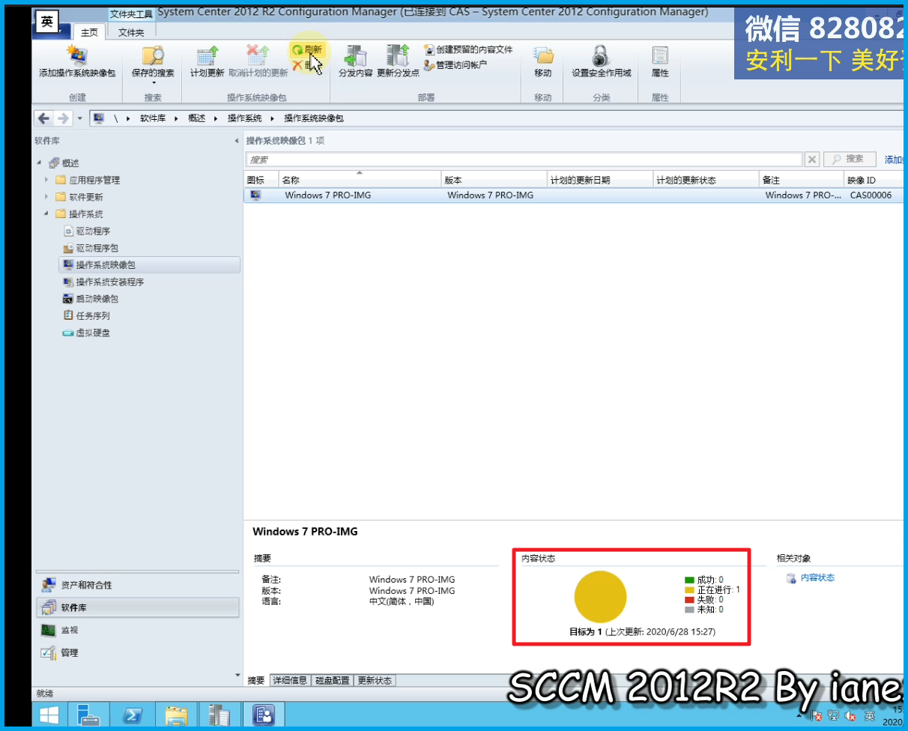Switch to 更新状态 bottom tab

pos(375,680)
